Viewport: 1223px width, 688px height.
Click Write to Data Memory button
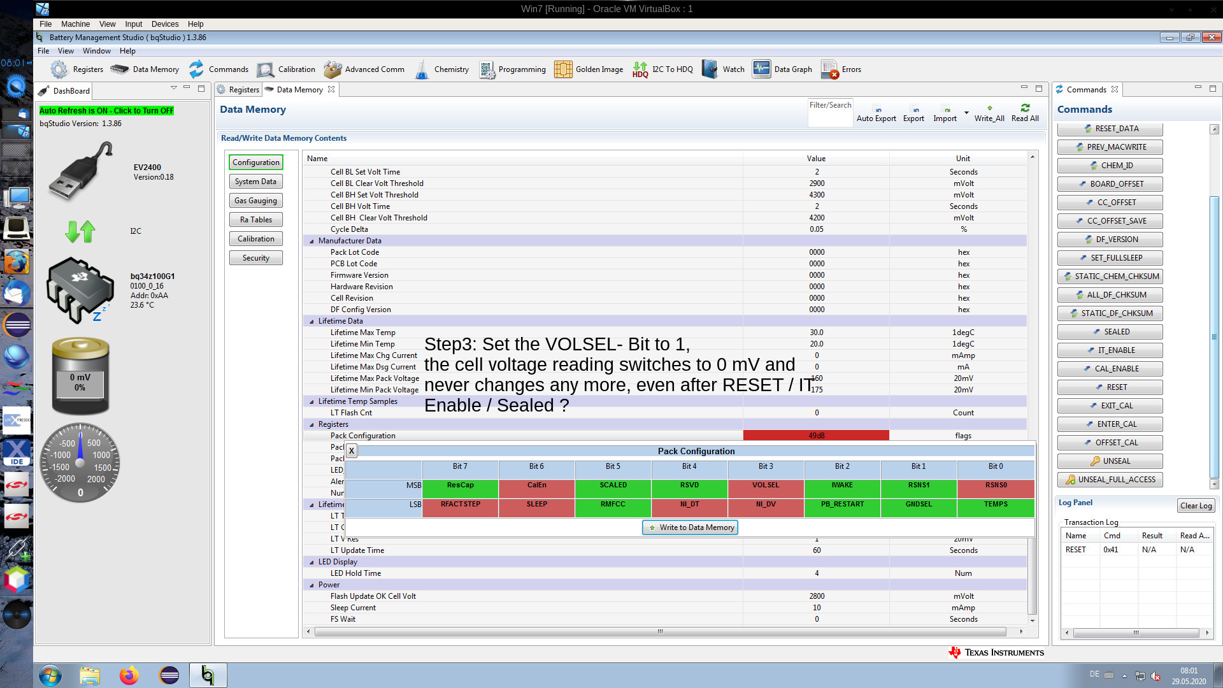tap(690, 527)
